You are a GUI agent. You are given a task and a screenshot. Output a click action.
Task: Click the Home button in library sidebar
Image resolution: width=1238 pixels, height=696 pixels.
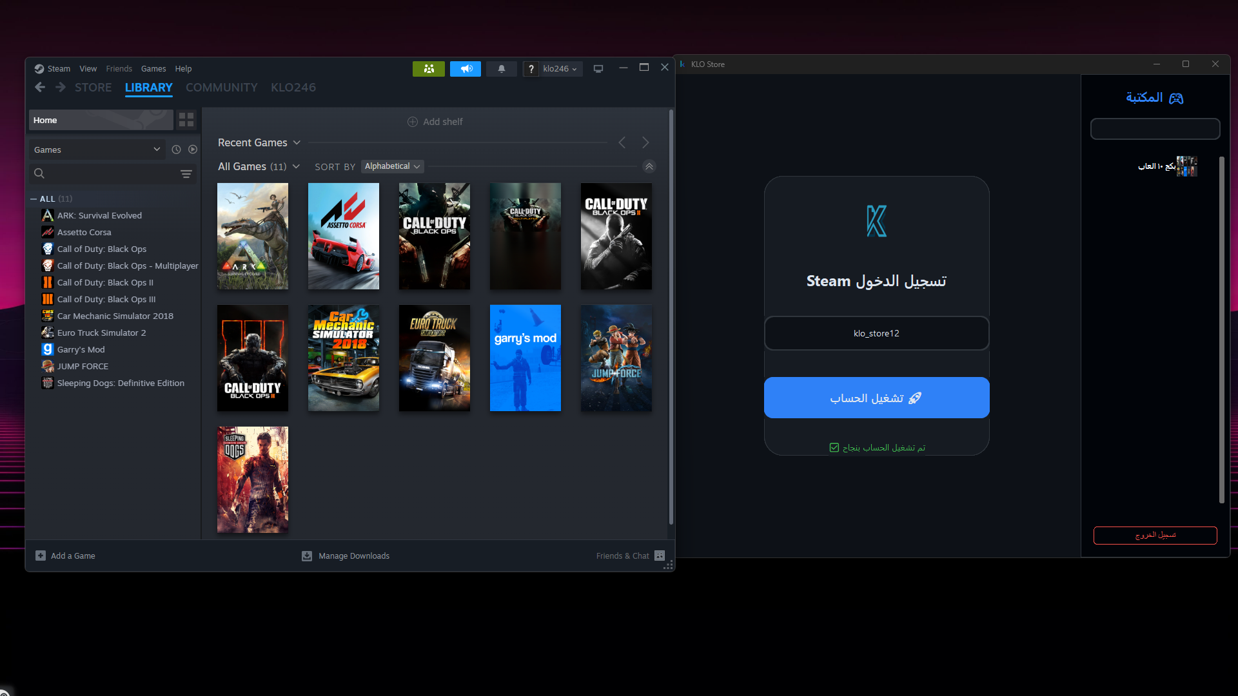101,120
